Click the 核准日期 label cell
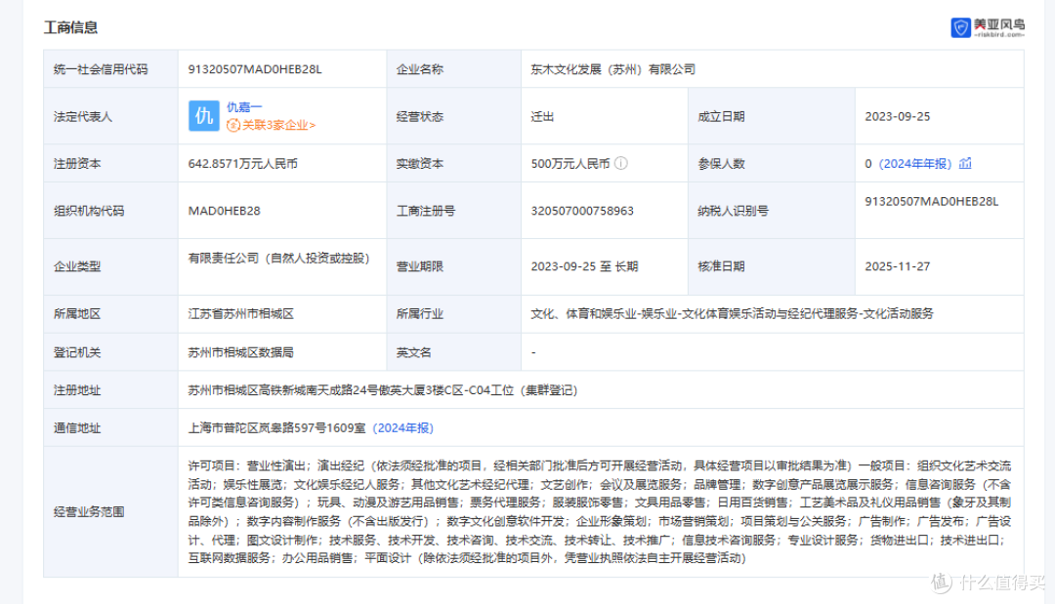Image resolution: width=1055 pixels, height=604 pixels. 772,266
